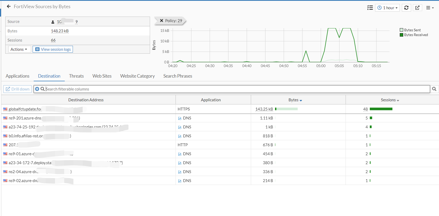The image size is (439, 216).
Task: Click View session logs button
Action: coord(53,49)
